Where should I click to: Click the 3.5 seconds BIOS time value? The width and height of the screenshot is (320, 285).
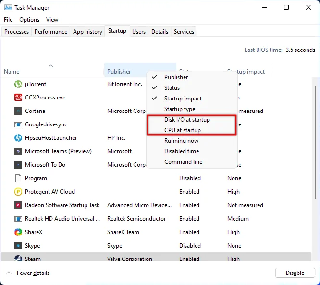point(300,50)
